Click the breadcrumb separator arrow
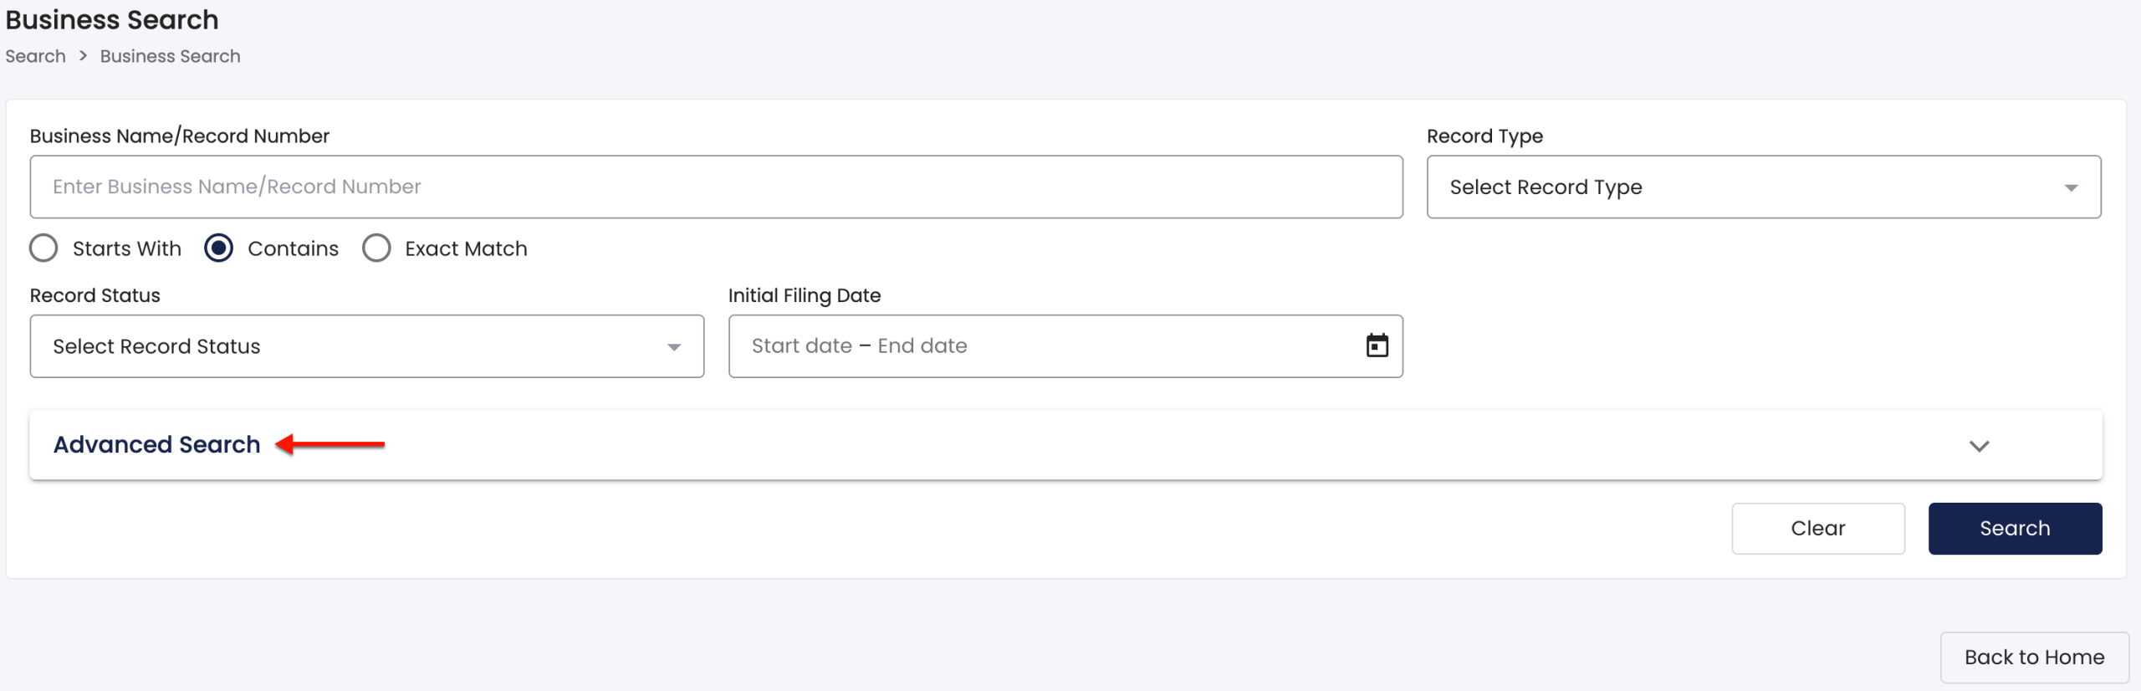Viewport: 2141px width, 691px height. 83,56
